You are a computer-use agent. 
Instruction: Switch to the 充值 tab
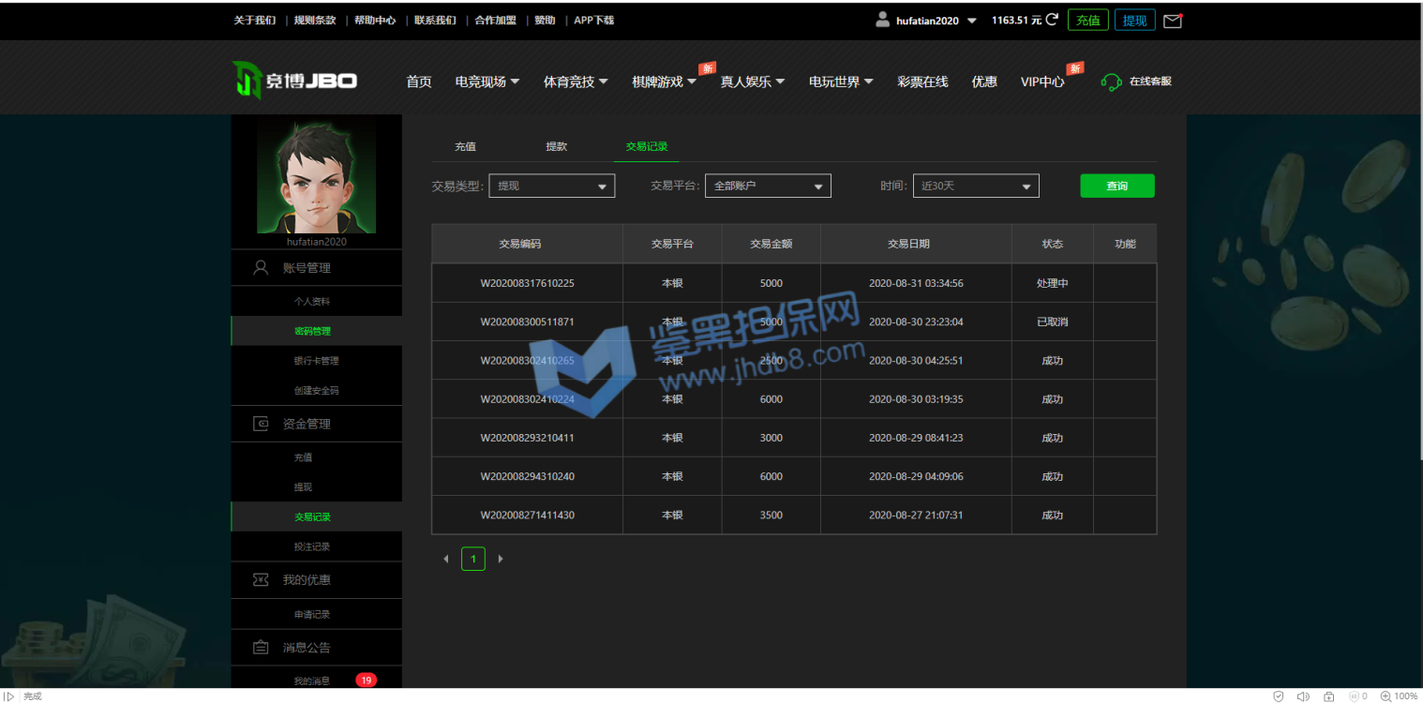(465, 147)
